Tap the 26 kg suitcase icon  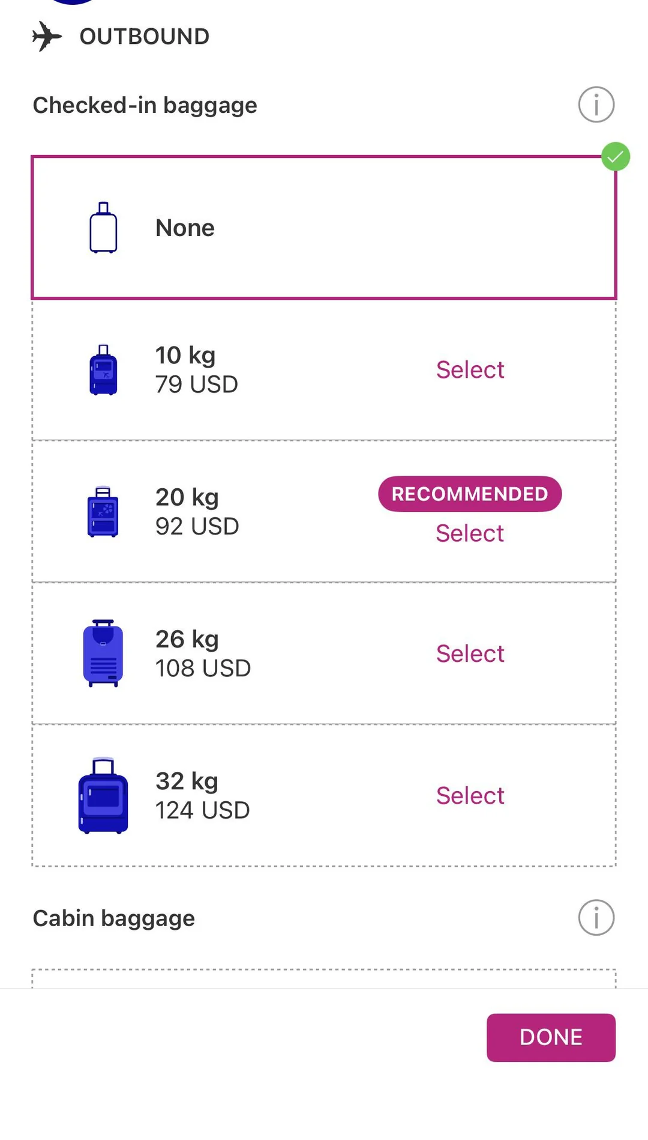point(103,653)
